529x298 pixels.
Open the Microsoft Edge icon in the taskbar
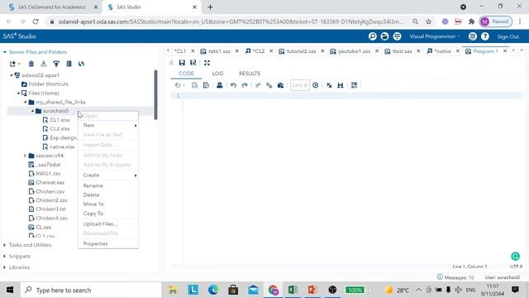pos(213,290)
